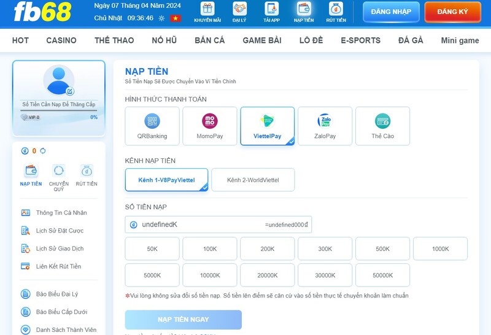Open the Nạp Tiền wallet icon in header

304,9
